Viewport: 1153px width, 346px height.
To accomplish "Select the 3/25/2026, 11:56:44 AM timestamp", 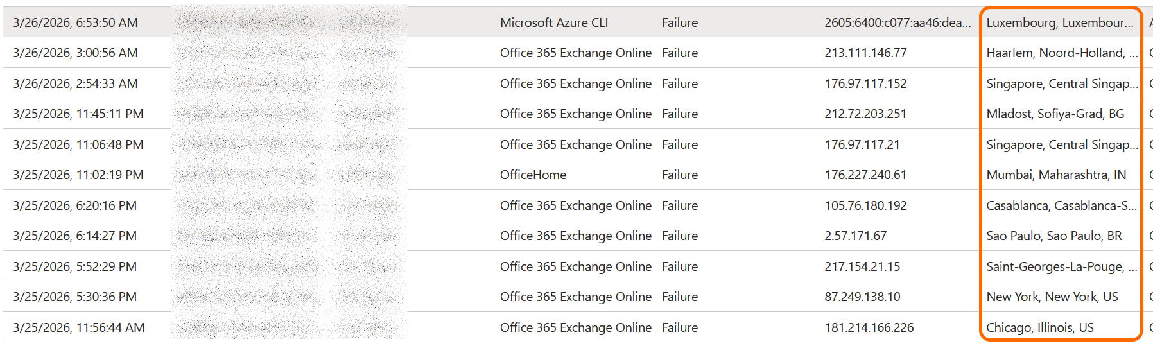I will tap(78, 327).
